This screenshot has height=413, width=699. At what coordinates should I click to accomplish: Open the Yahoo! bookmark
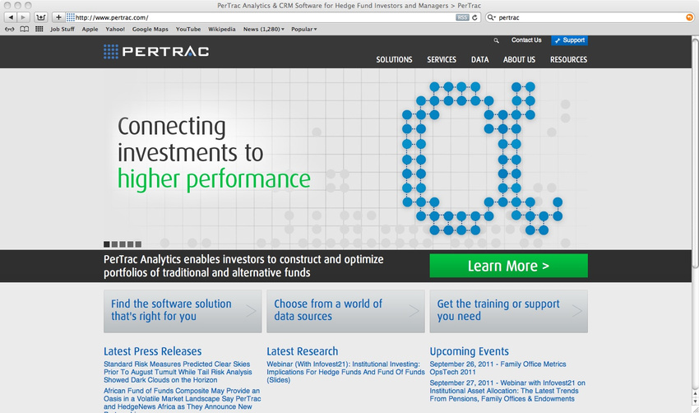tap(115, 29)
